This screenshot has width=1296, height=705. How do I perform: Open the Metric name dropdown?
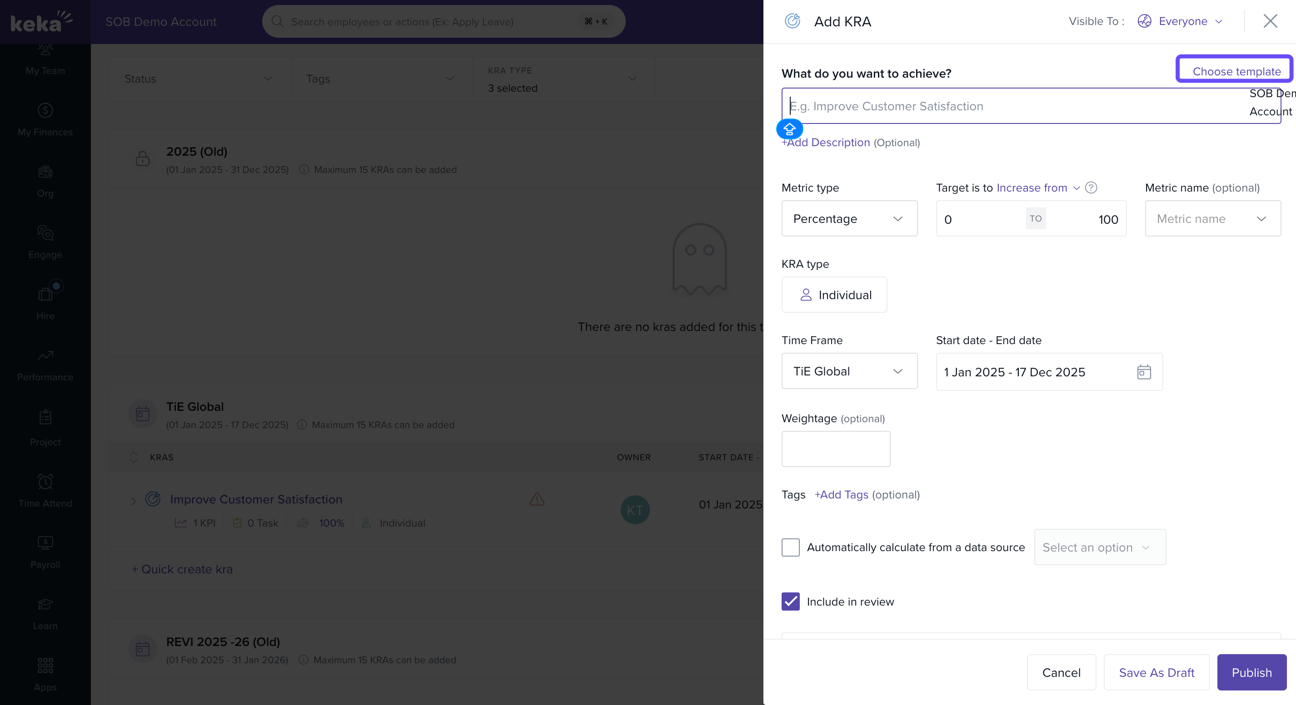[1212, 219]
